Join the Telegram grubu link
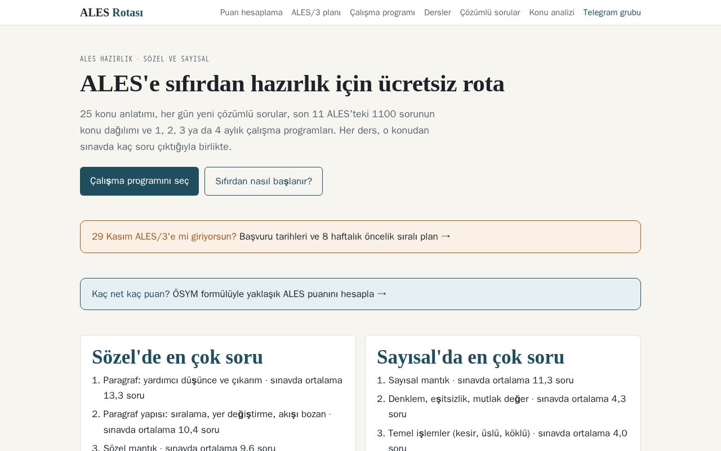The width and height of the screenshot is (721, 451). pos(612,12)
